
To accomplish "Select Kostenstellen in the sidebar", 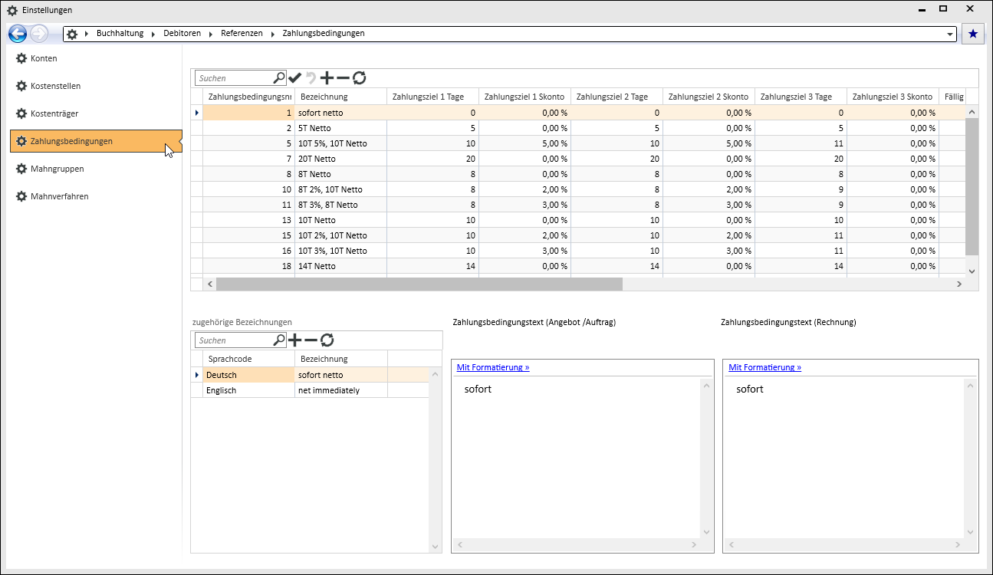I will pos(55,86).
